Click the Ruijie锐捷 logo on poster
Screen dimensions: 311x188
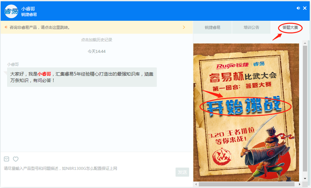[x=232, y=65]
